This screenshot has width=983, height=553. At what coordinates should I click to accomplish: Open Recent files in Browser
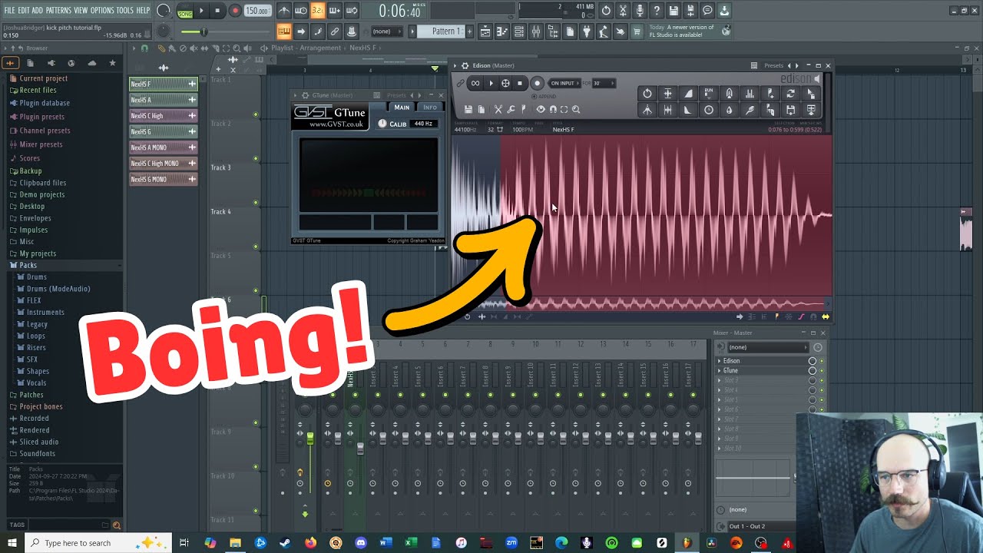(38, 90)
